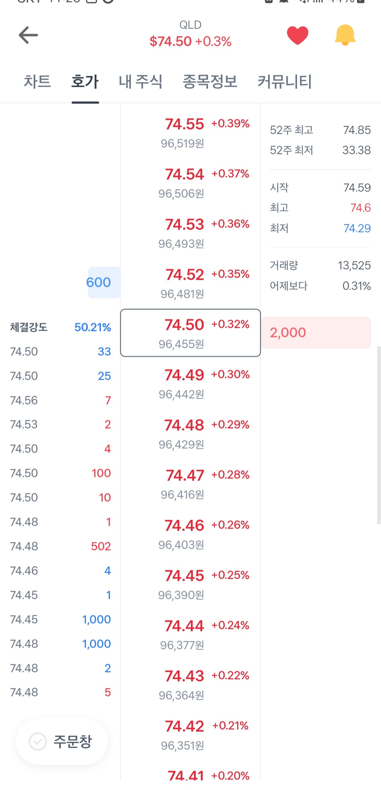Select the 74.49 bid price row
This screenshot has height=790, width=381.
pyautogui.click(x=190, y=383)
